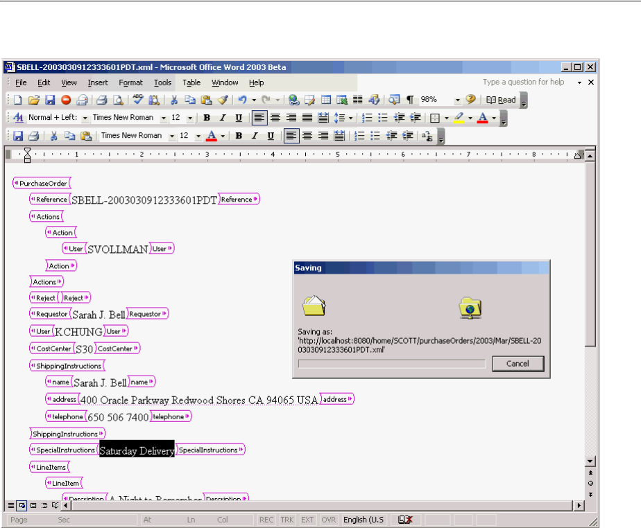
Task: Open the Table menu
Action: tap(191, 82)
